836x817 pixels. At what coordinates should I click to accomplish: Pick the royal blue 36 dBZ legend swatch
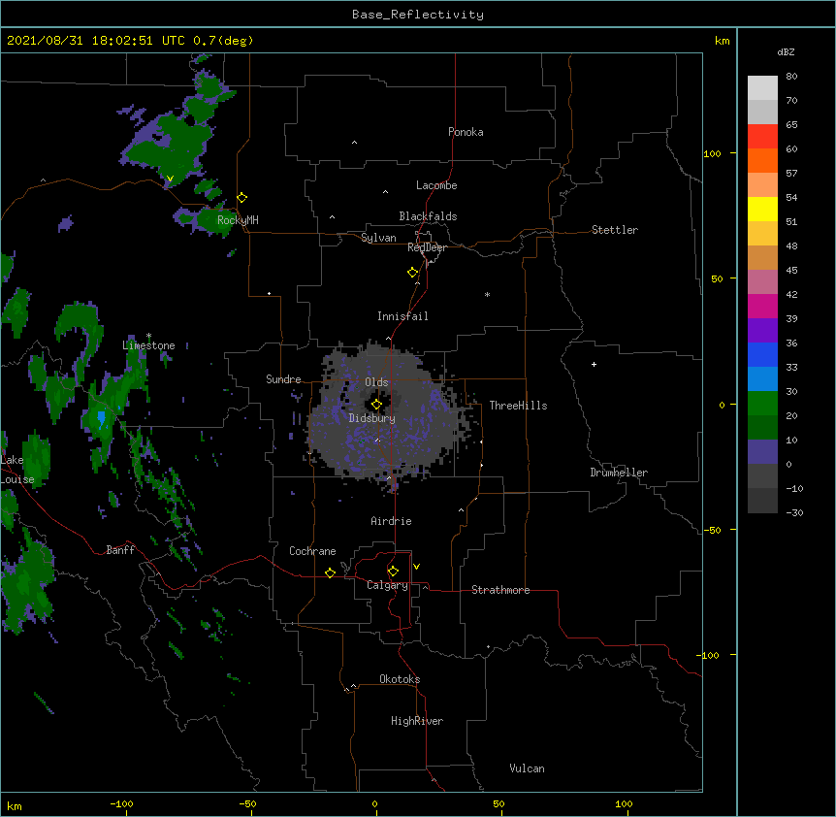(762, 354)
